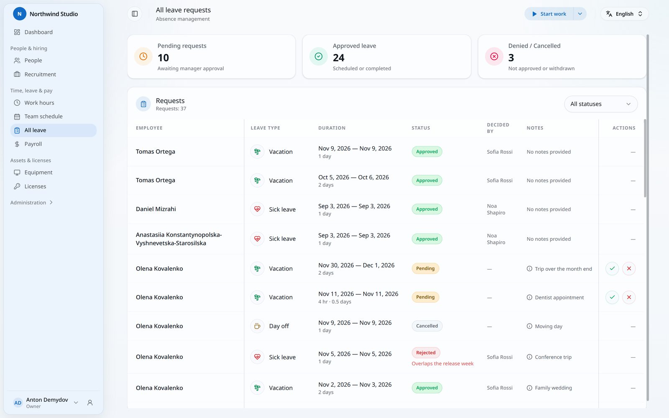Click the "Trip over the month end" note

[x=563, y=269]
